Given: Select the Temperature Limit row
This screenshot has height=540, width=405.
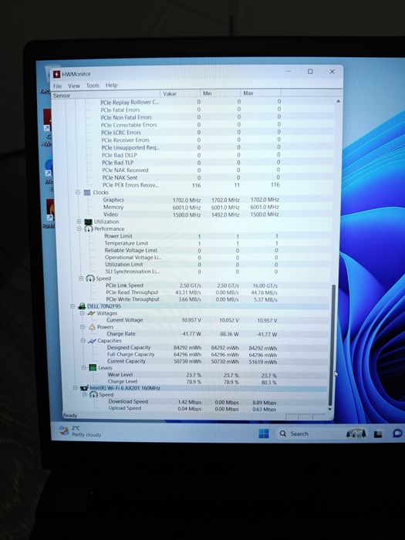Looking at the screenshot, I should 191,243.
